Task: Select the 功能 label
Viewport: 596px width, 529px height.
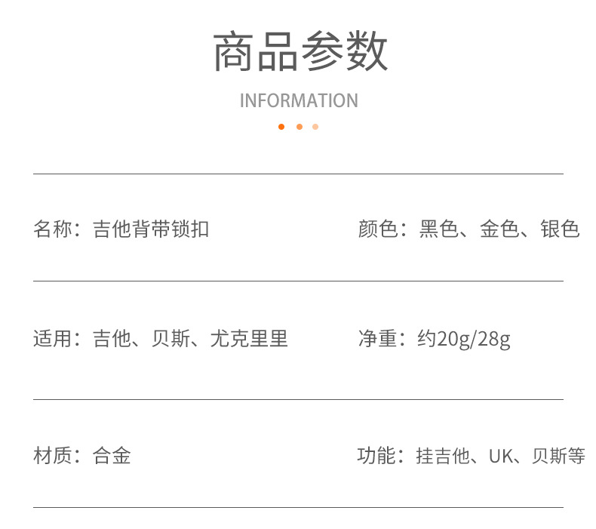Action: pos(376,456)
